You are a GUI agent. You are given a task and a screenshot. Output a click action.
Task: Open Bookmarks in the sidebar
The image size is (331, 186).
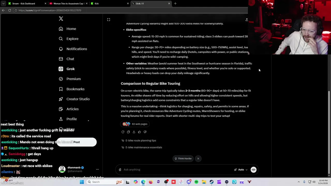coord(72,89)
